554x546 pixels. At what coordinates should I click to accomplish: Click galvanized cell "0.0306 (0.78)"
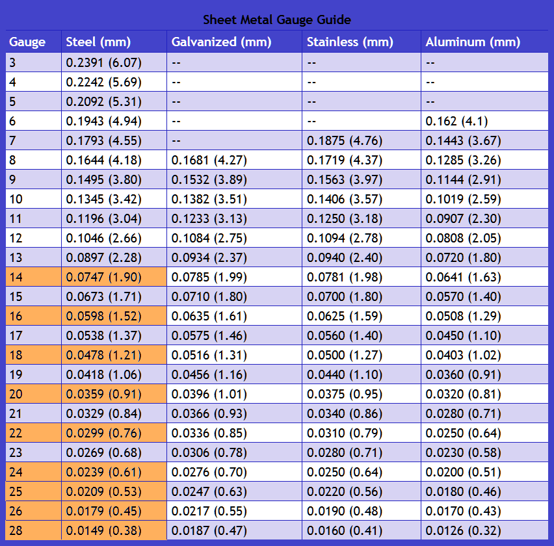pos(234,452)
